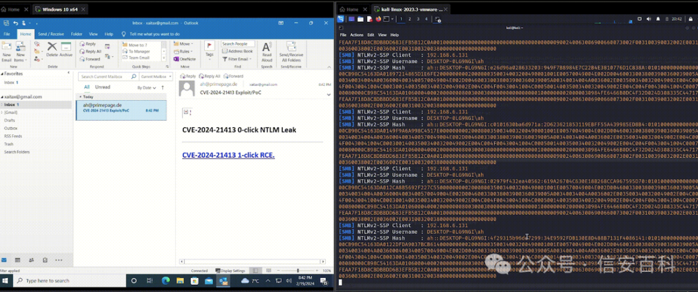Image resolution: width=698 pixels, height=292 pixels.
Task: Open Microsoft Store from taskbar
Action: click(x=194, y=281)
